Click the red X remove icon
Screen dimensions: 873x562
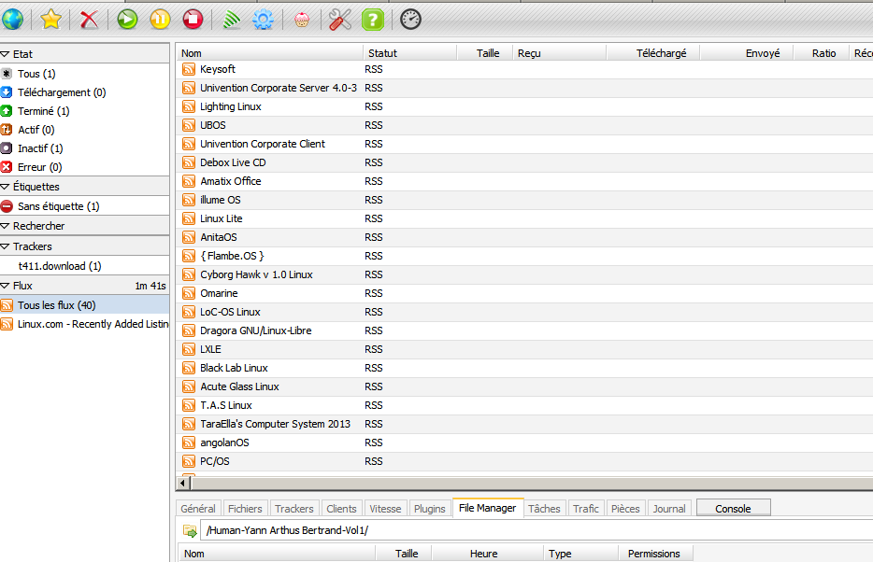(x=89, y=19)
